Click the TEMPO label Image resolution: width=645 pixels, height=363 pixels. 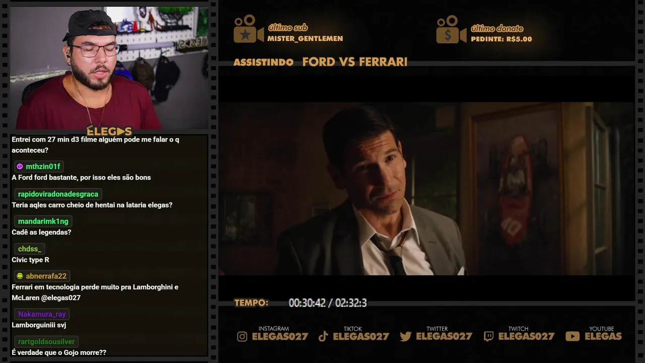[x=251, y=303]
